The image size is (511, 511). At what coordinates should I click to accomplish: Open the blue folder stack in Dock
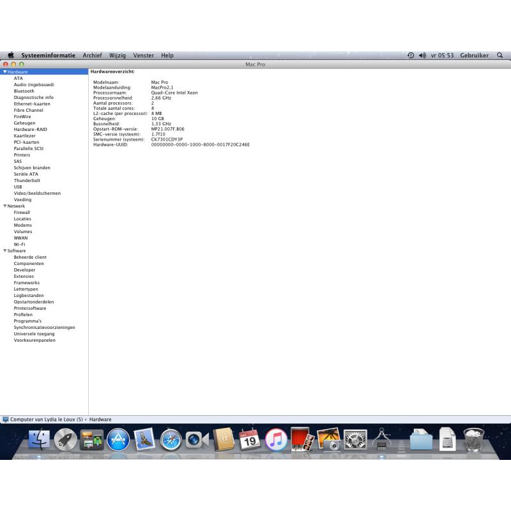[421, 439]
